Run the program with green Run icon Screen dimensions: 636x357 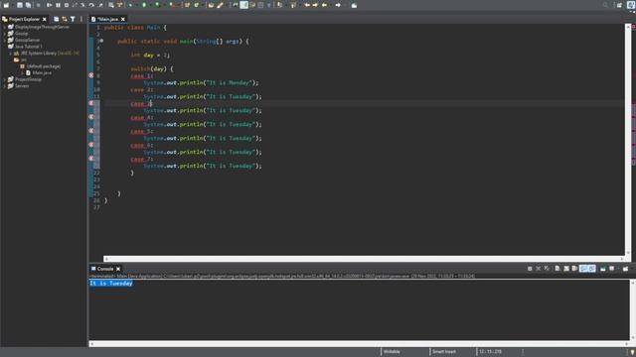[144, 5]
